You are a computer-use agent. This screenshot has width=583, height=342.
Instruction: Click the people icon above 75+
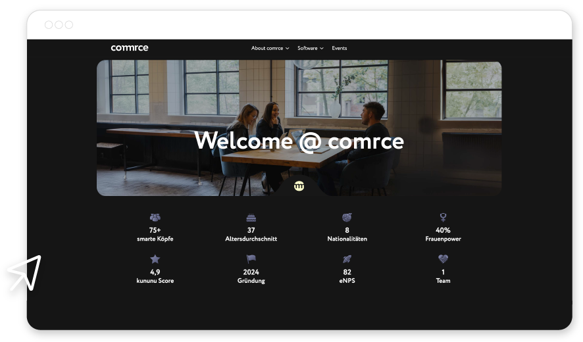click(155, 217)
